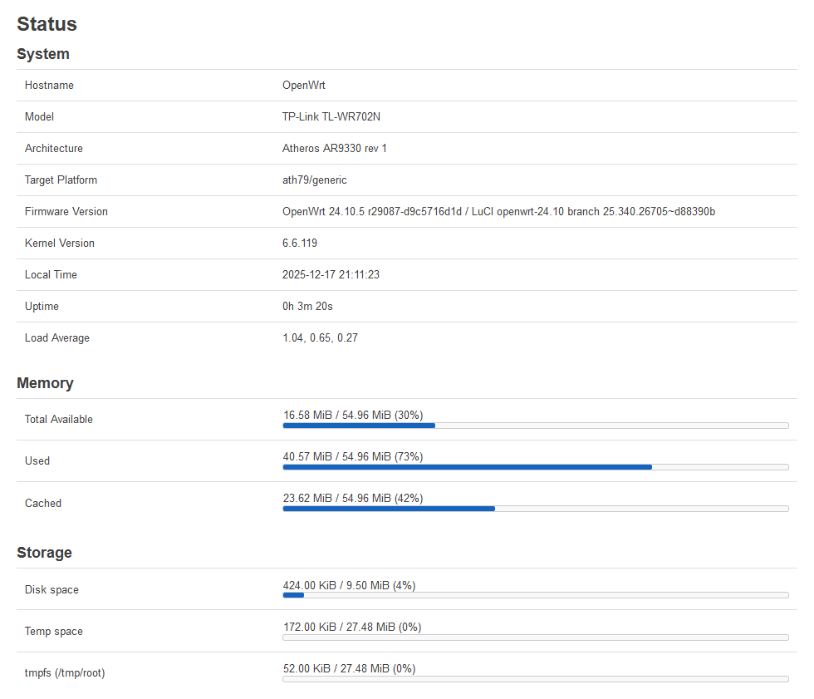Click the Total Available memory progress bar
Image resolution: width=814 pixels, height=699 pixels.
(535, 426)
